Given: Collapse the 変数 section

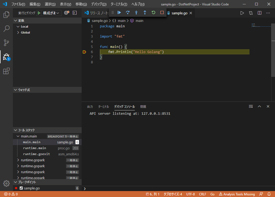Looking at the screenshot, I should tap(47, 21).
